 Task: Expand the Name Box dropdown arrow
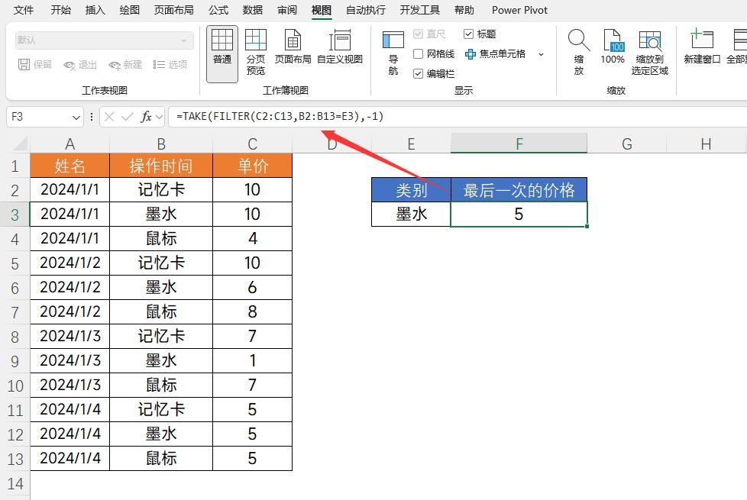(76, 117)
